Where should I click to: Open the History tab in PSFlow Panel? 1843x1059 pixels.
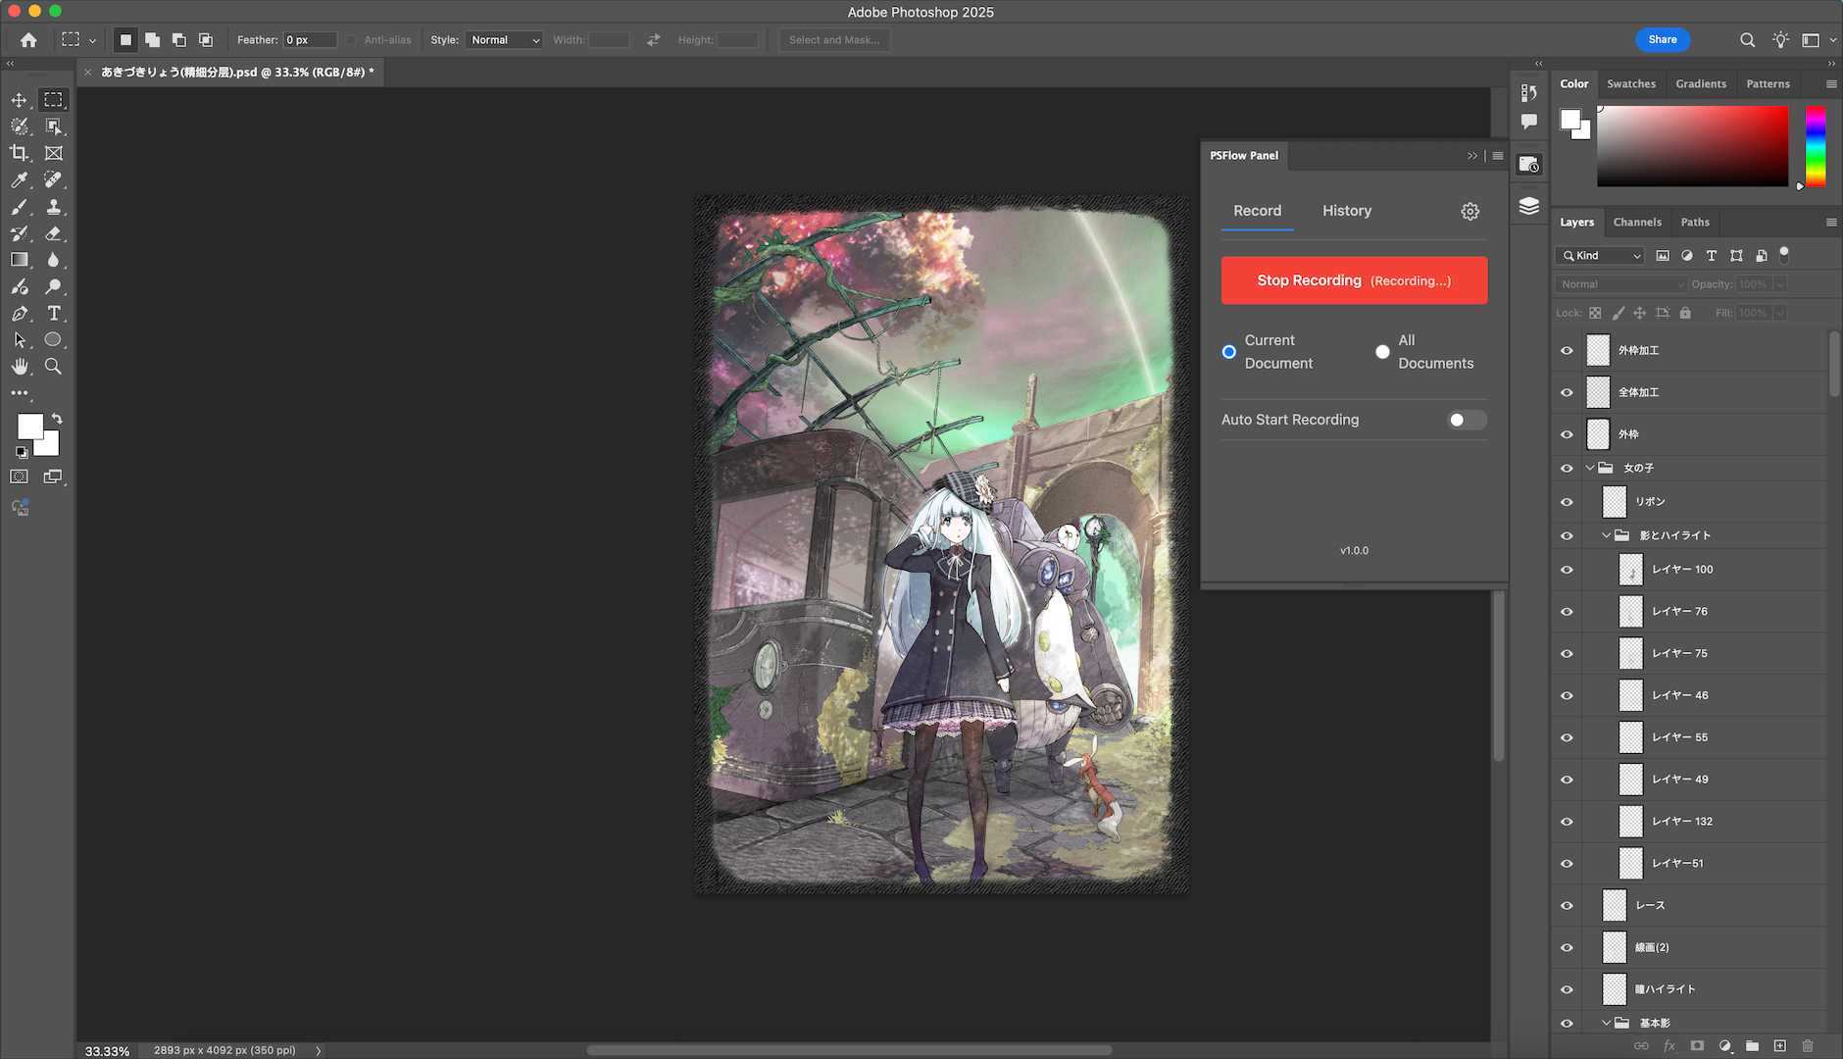coord(1347,210)
